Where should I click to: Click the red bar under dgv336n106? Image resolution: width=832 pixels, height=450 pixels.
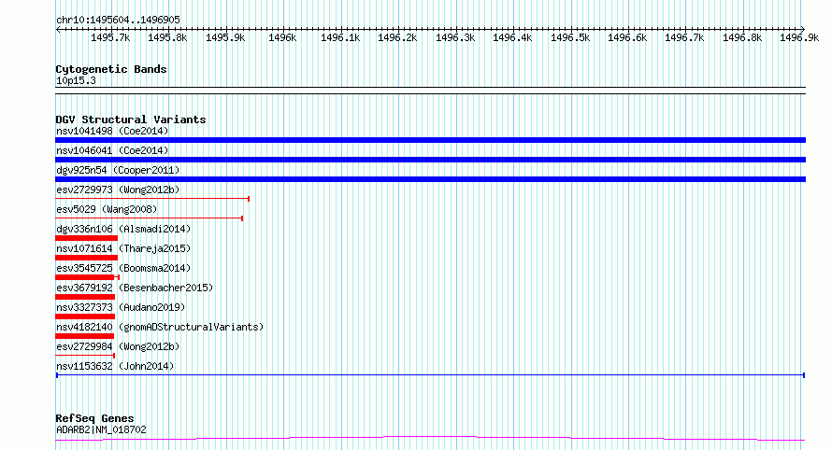[87, 238]
